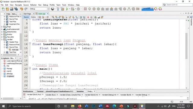The width and height of the screenshot is (193, 109).
Task: Open Photoshop from the taskbar
Action: (x=93, y=106)
